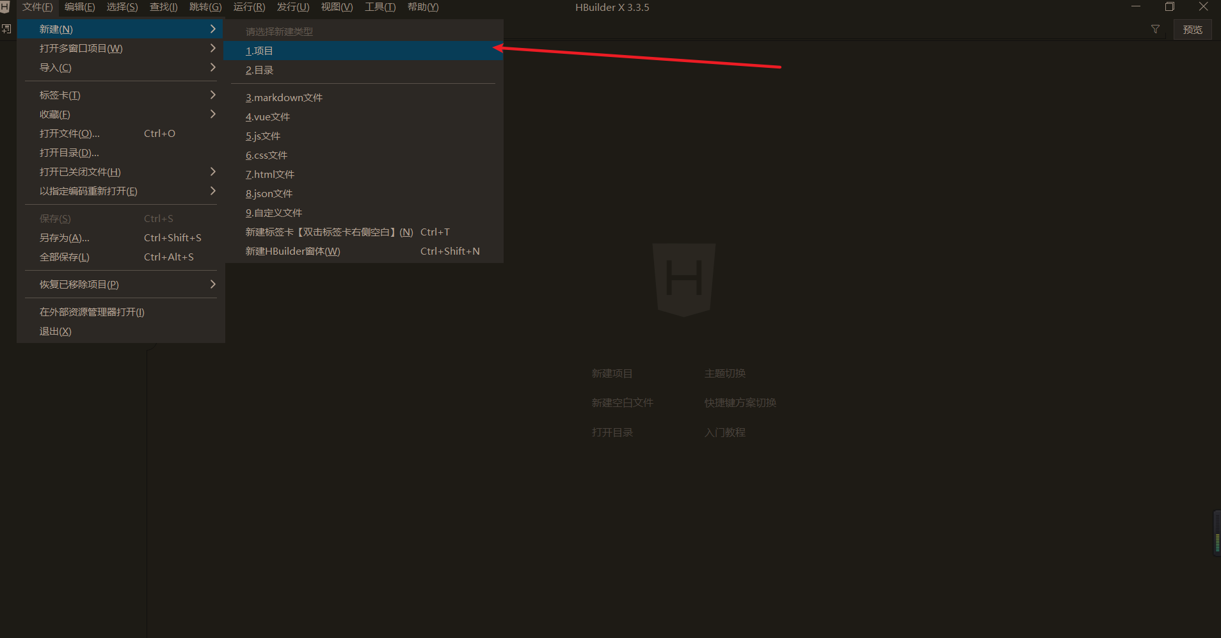This screenshot has height=638, width=1221.
Task: Open the 运行(R) menu
Action: pyautogui.click(x=249, y=7)
